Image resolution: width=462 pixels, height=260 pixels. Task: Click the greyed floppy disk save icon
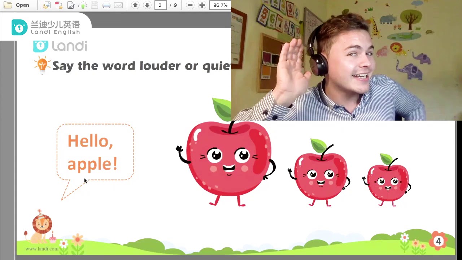[95, 5]
